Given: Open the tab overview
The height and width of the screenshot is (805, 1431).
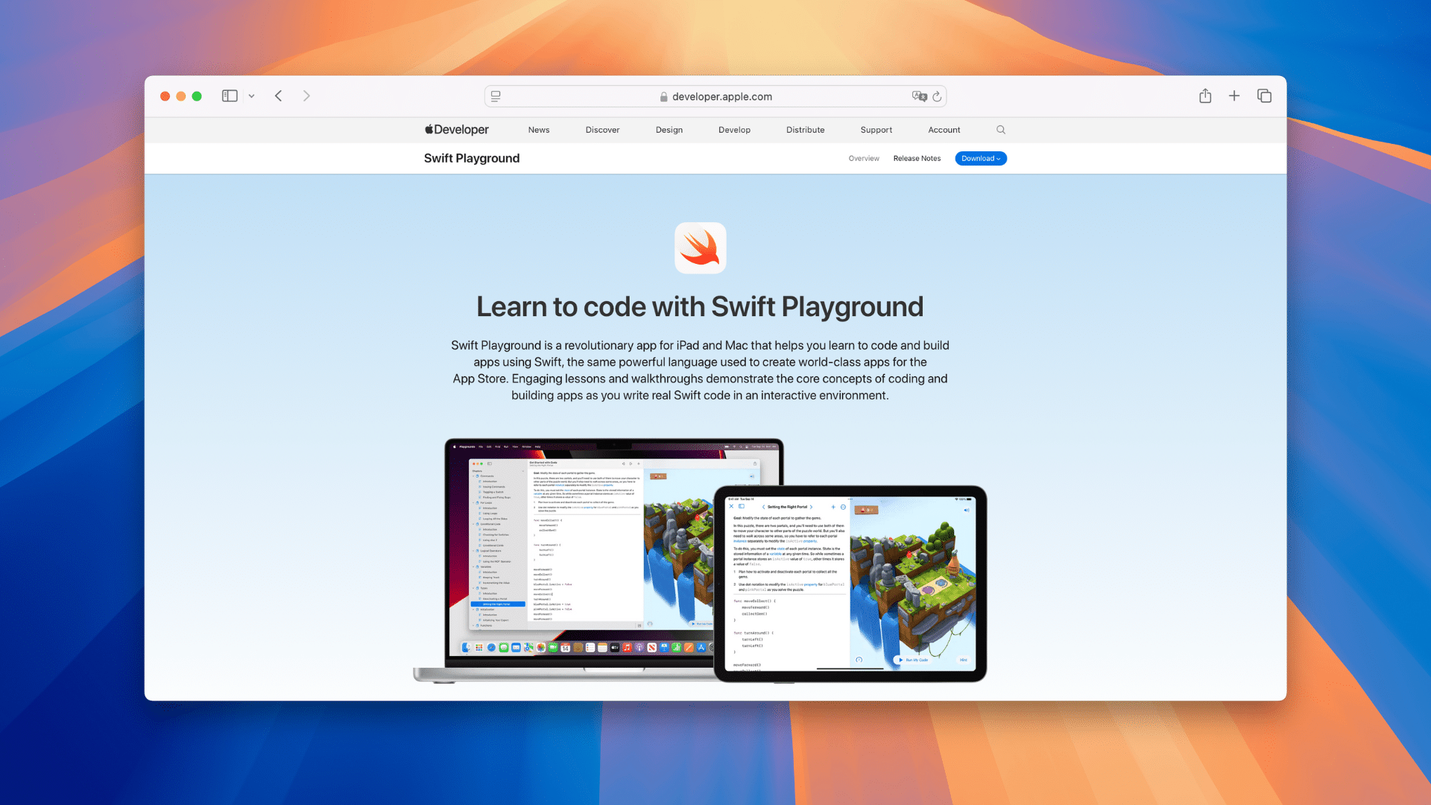Looking at the screenshot, I should pyautogui.click(x=1265, y=96).
